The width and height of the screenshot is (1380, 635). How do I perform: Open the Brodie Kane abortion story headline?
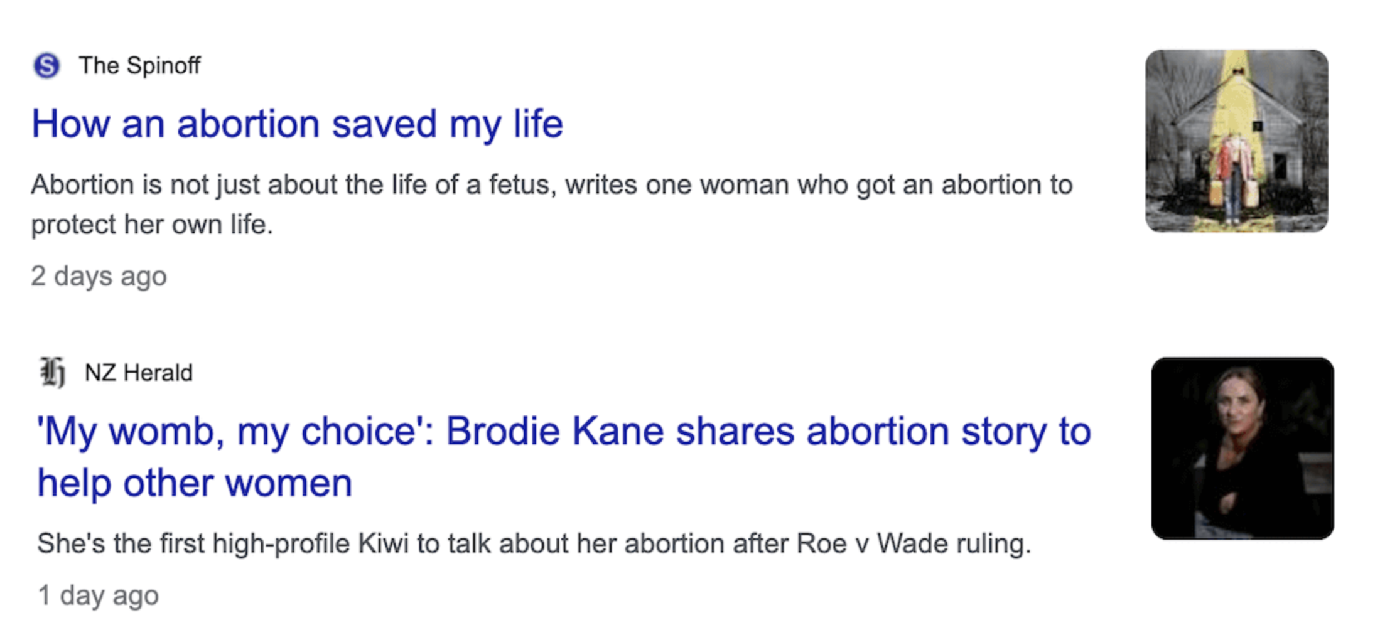click(563, 432)
